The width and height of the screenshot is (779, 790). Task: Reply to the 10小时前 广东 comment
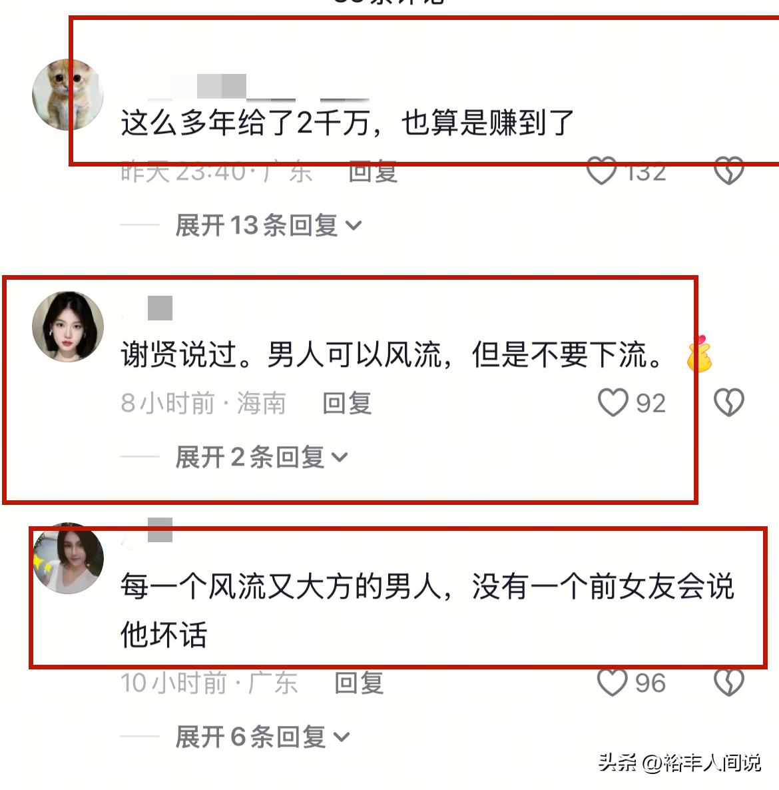[359, 683]
